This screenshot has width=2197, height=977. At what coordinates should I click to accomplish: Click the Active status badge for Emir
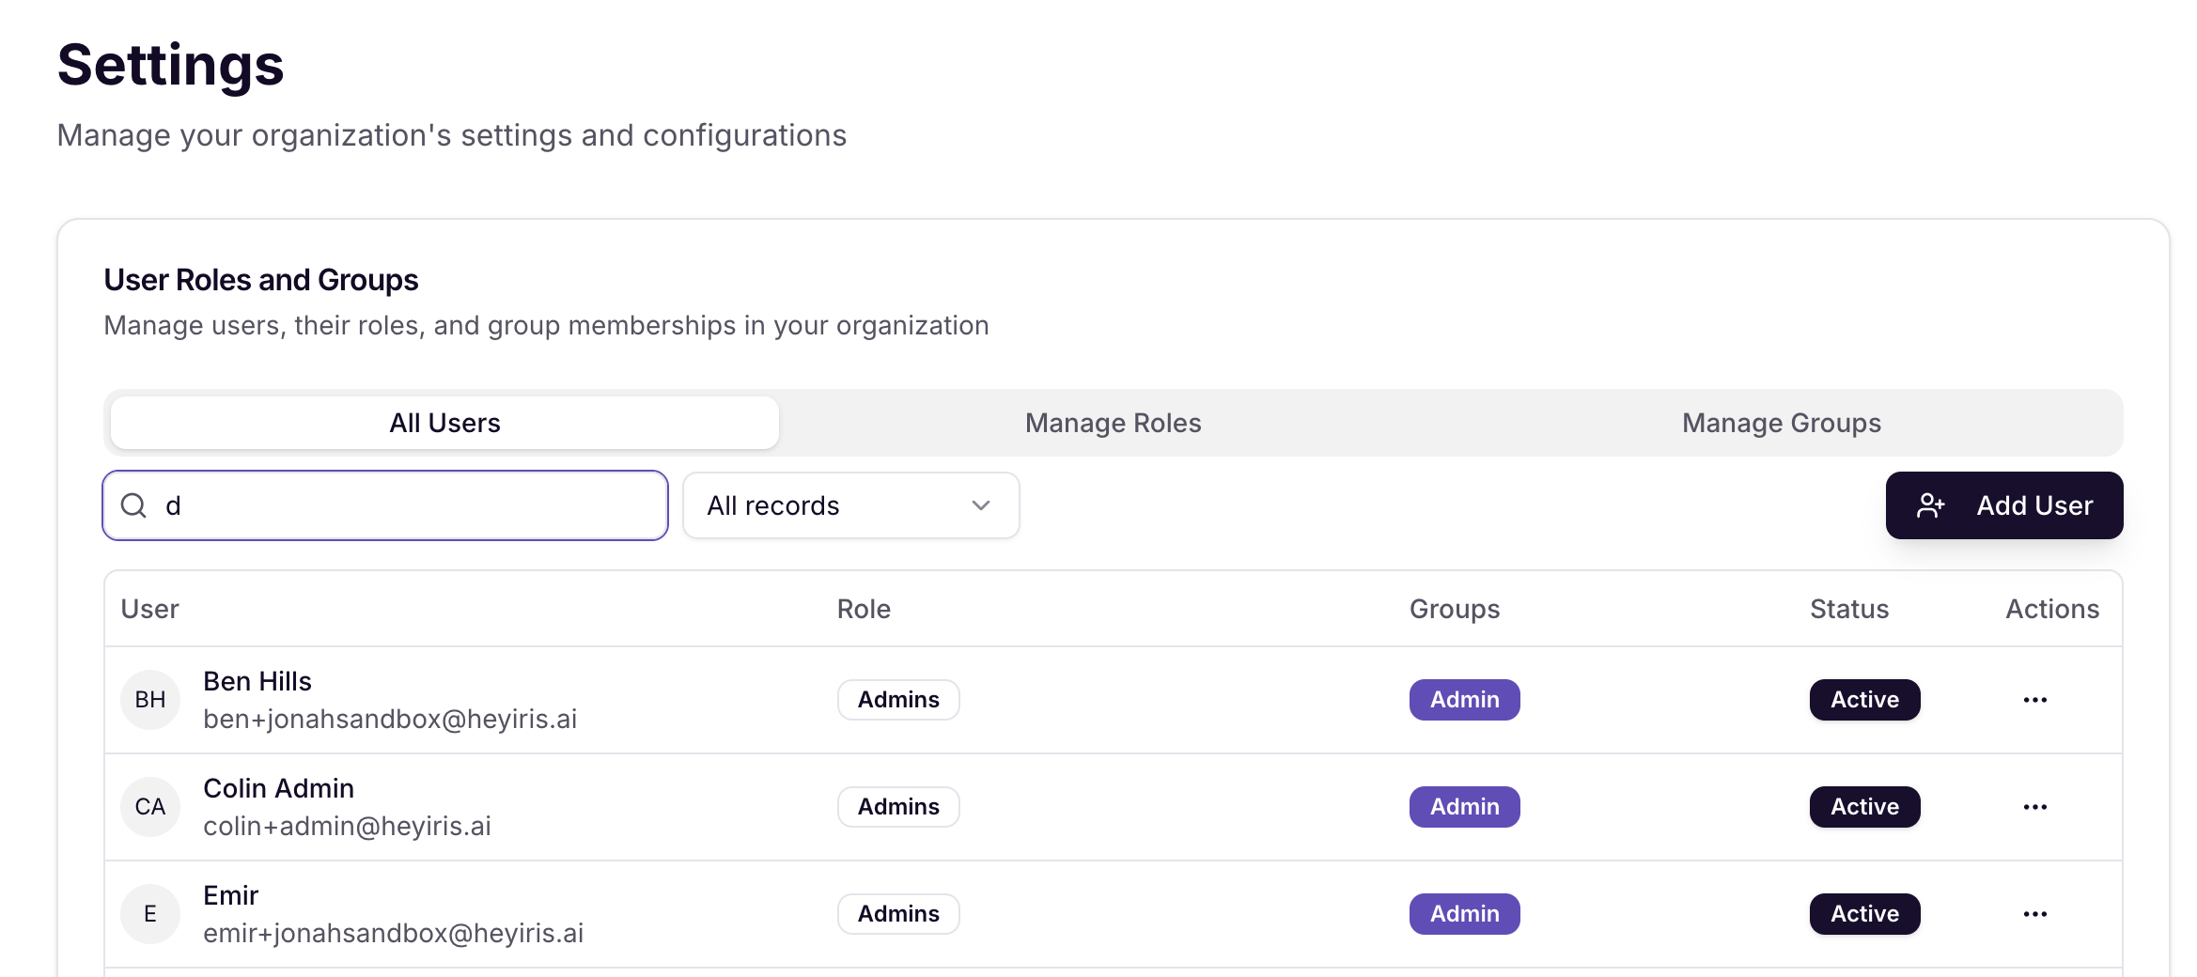[x=1864, y=914]
